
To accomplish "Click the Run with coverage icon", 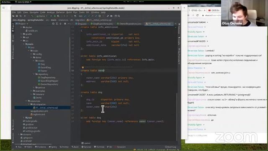I will pyautogui.click(x=58, y=16).
